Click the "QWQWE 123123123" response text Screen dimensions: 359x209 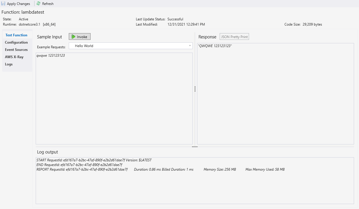click(x=215, y=46)
